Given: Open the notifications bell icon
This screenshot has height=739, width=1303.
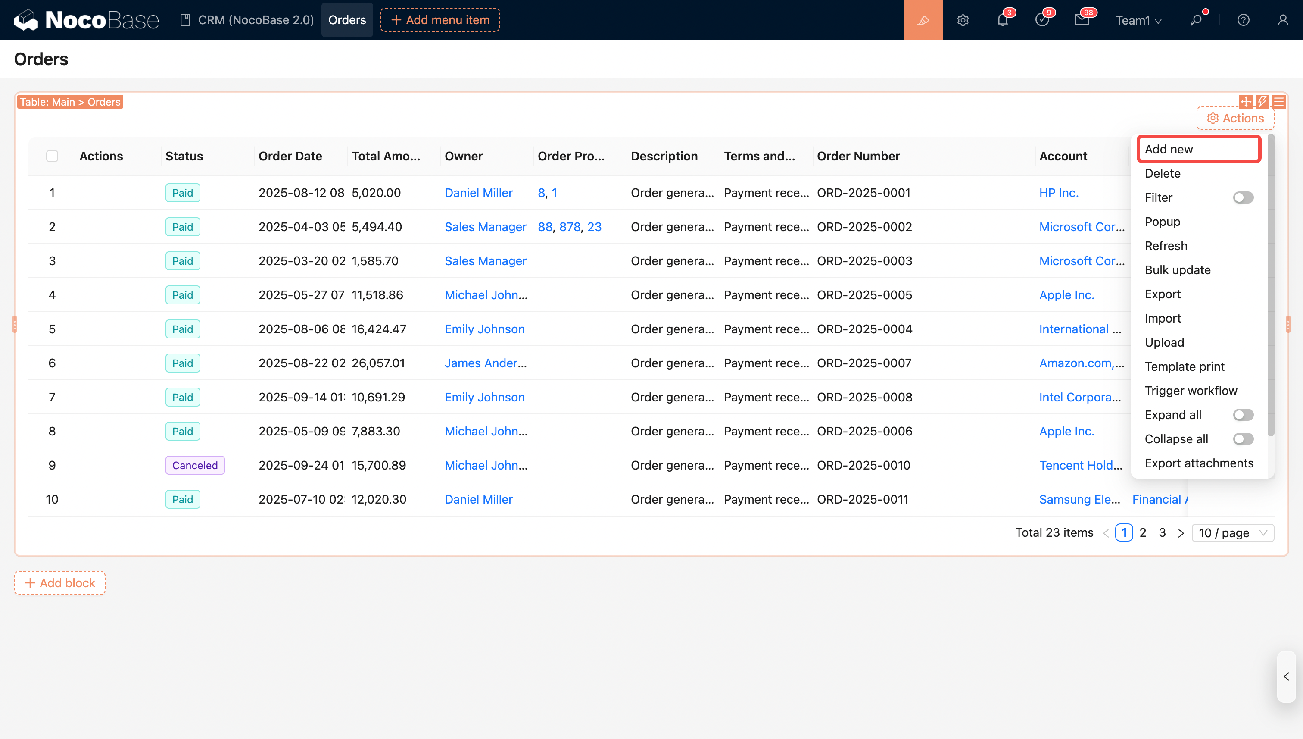Looking at the screenshot, I should (x=1002, y=20).
